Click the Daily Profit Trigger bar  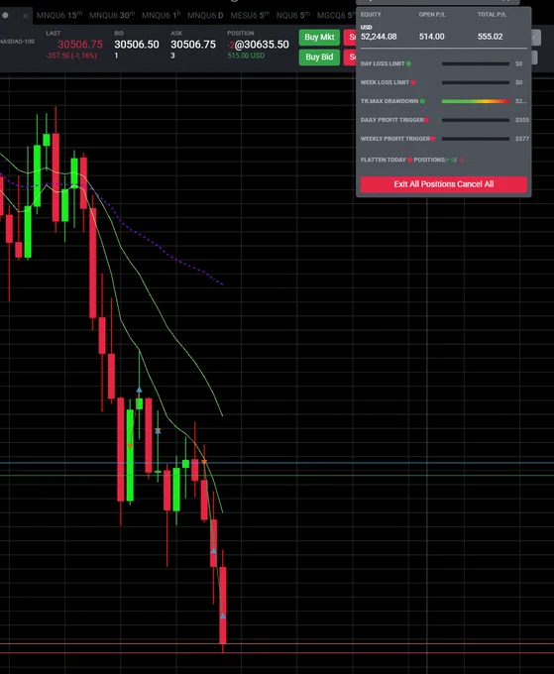click(476, 120)
